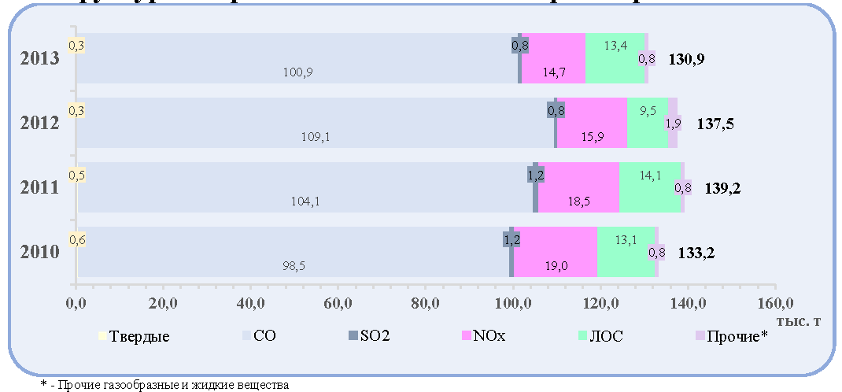Select the 2013 CO bar segment labeled 100,9
Screen dimensions: 842x392
[x=298, y=58]
